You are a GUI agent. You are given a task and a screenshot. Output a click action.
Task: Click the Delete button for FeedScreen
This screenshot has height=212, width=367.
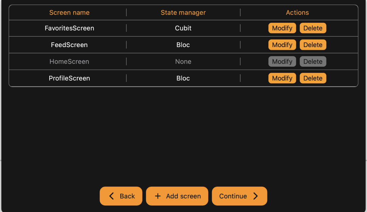[313, 45]
